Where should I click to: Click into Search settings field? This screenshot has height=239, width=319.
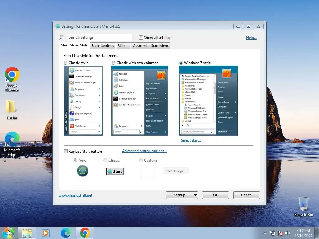[x=99, y=37]
